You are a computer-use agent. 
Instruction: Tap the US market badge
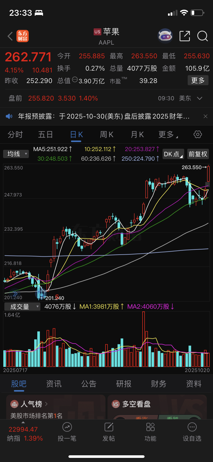coord(97,32)
